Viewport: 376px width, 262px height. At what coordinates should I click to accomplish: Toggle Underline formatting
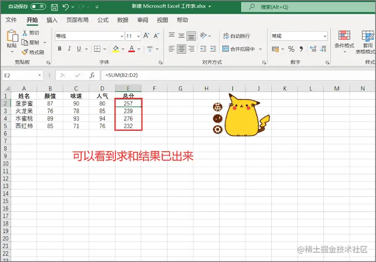78,49
